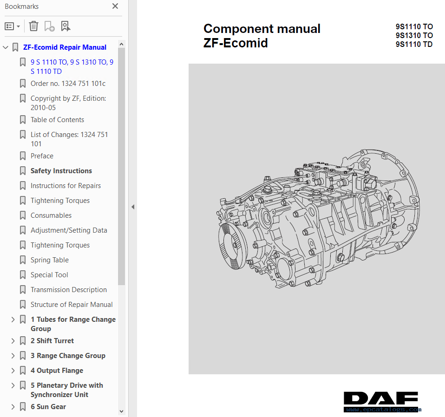445x417 pixels.
Task: Click bookmark icon beside Structure of Repair Manual
Action: (23, 304)
